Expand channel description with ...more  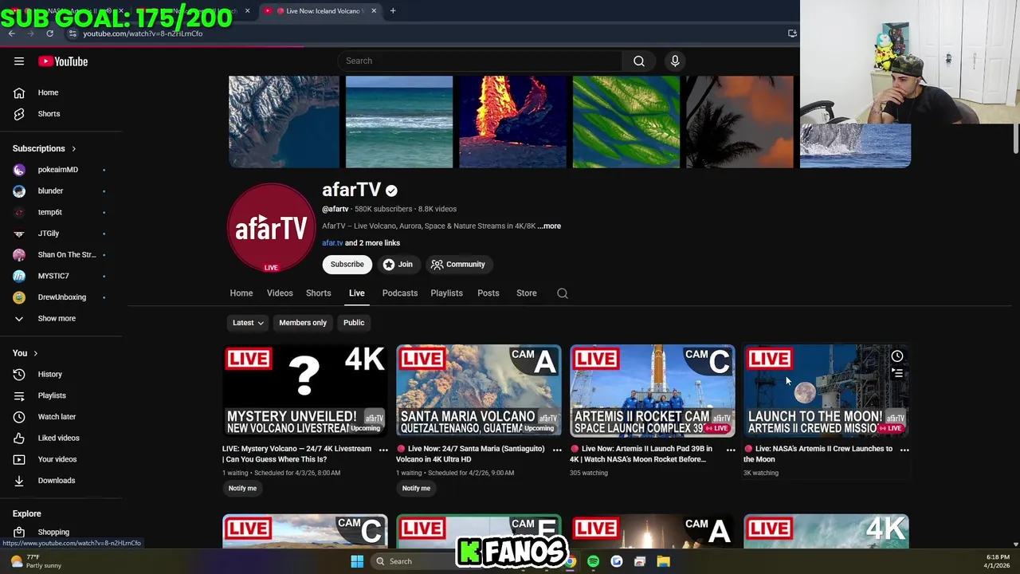[x=549, y=226]
